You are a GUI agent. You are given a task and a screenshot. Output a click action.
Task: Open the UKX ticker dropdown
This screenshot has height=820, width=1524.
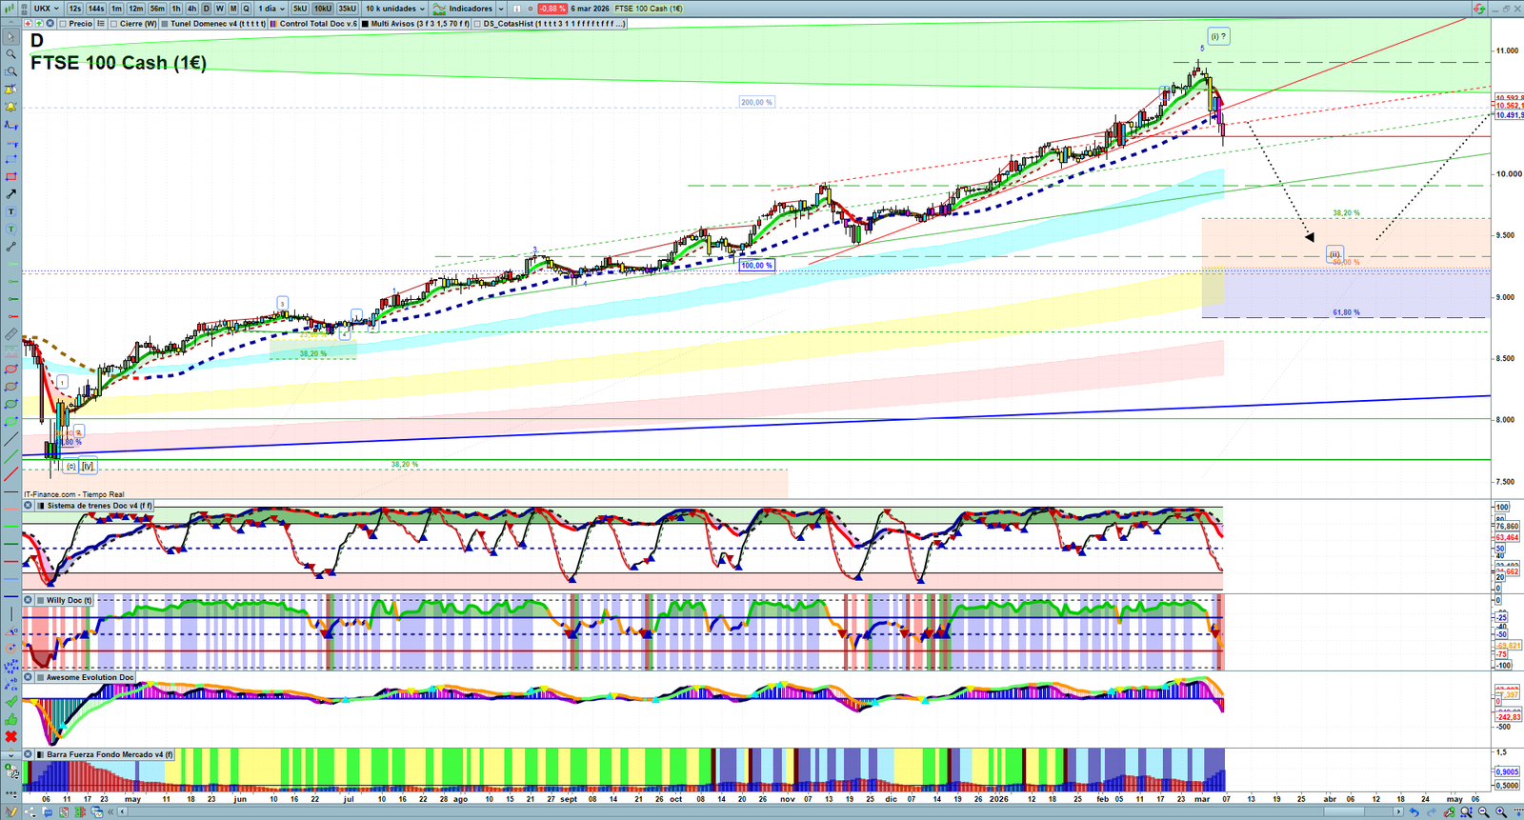pos(47,9)
